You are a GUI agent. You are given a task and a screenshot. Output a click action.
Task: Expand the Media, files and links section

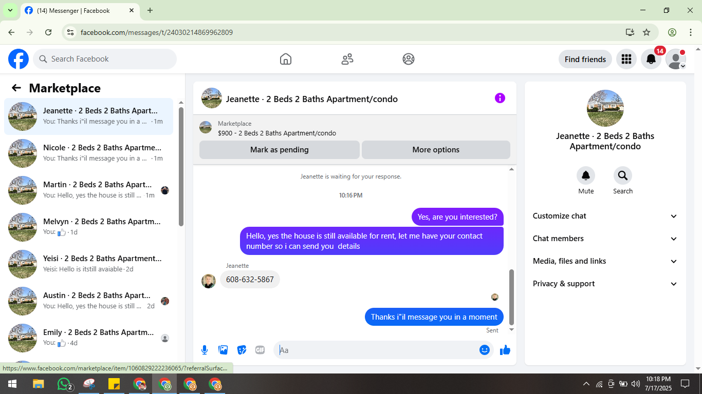[x=605, y=261]
